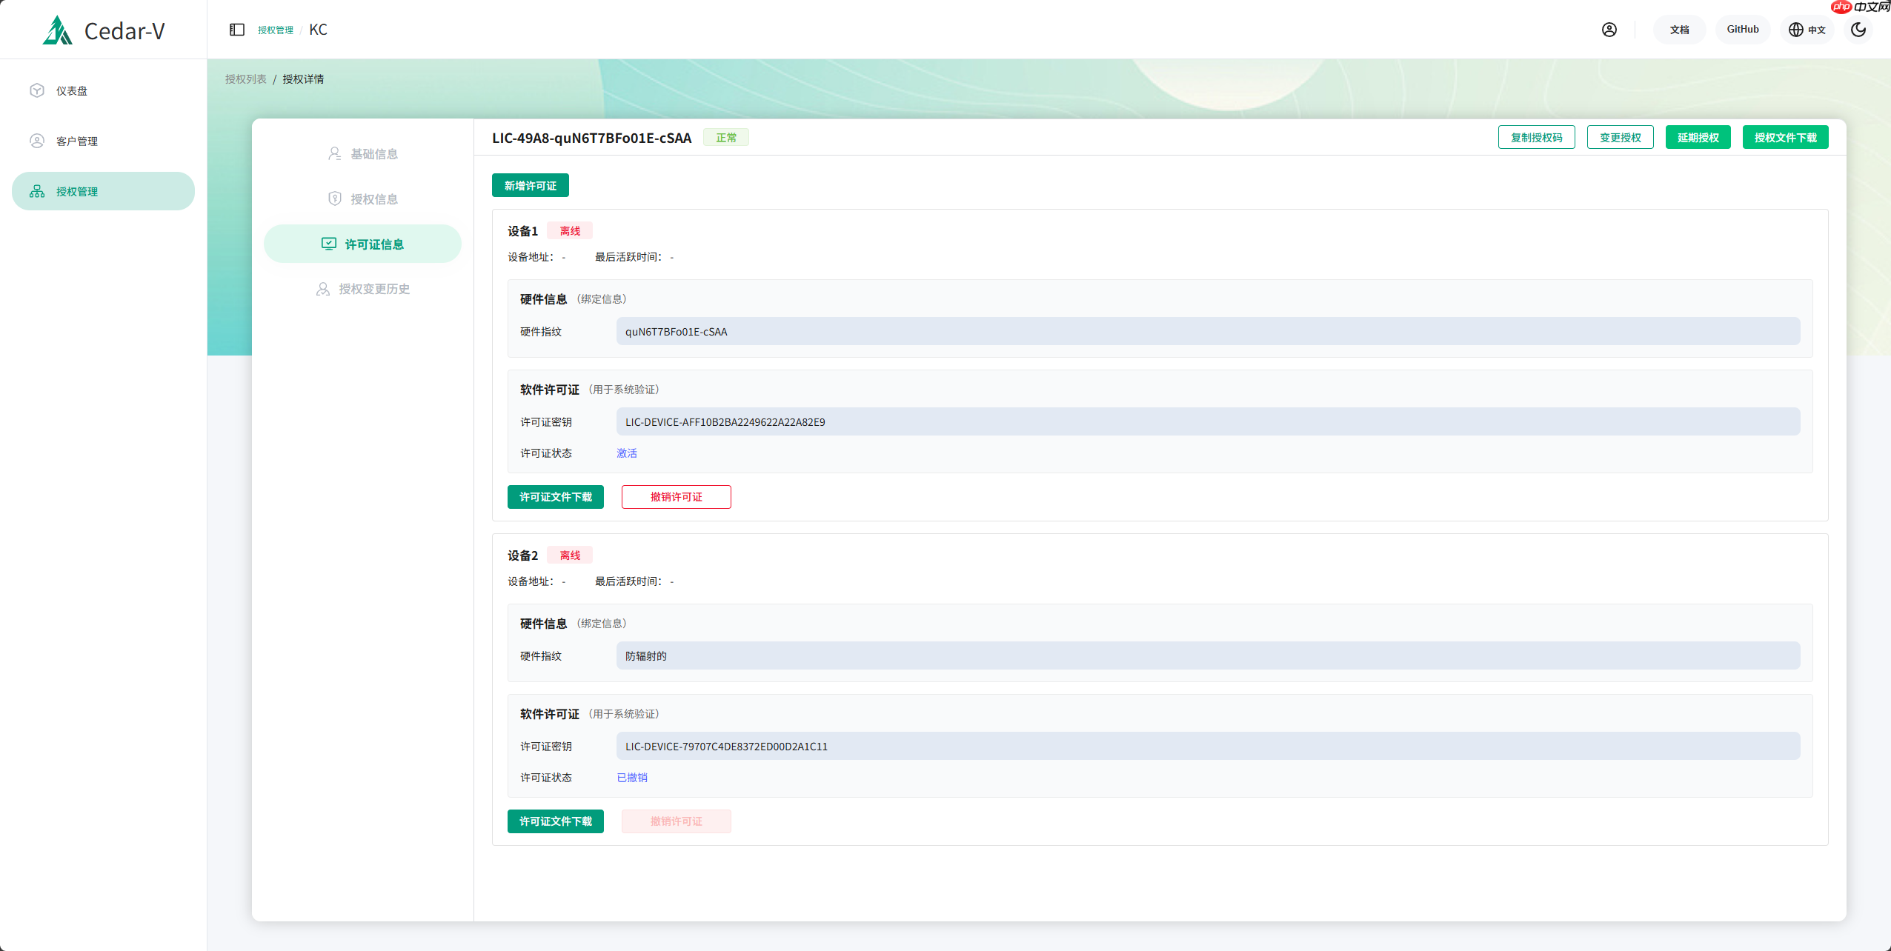This screenshot has width=1891, height=951.
Task: Toggle dark mode with the moon icon
Action: point(1858,30)
